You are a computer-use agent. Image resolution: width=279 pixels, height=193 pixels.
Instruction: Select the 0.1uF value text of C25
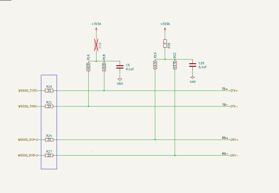tap(203, 67)
